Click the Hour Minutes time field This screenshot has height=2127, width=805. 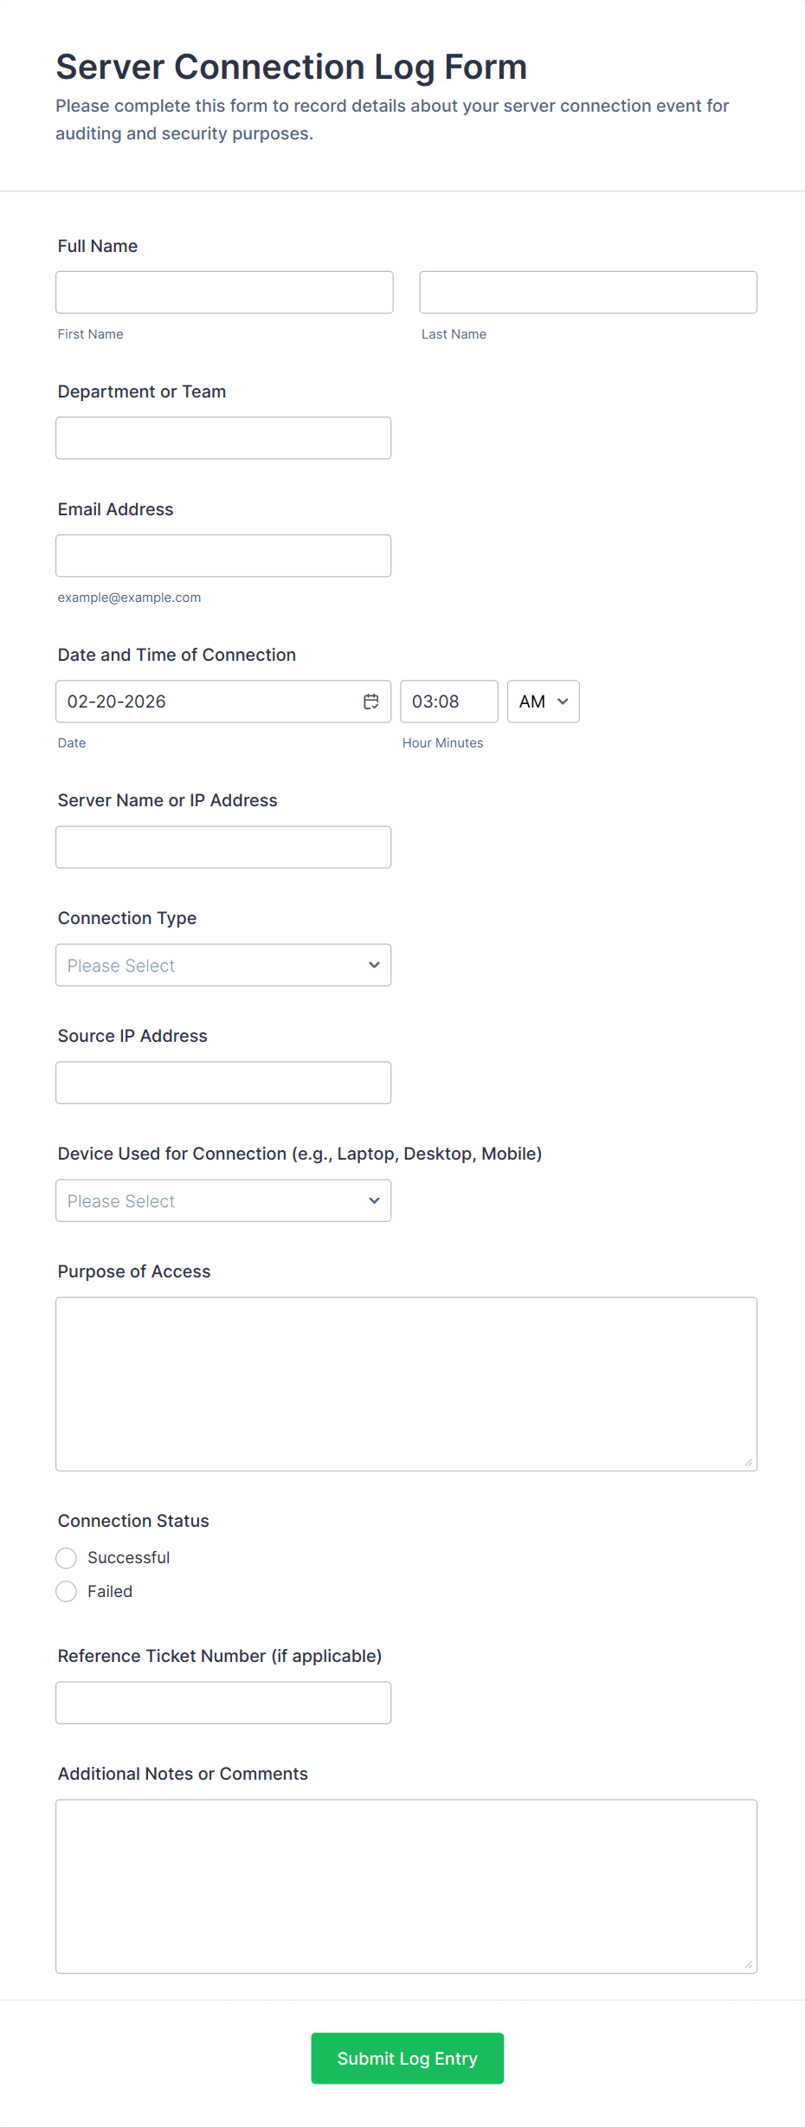tap(448, 701)
